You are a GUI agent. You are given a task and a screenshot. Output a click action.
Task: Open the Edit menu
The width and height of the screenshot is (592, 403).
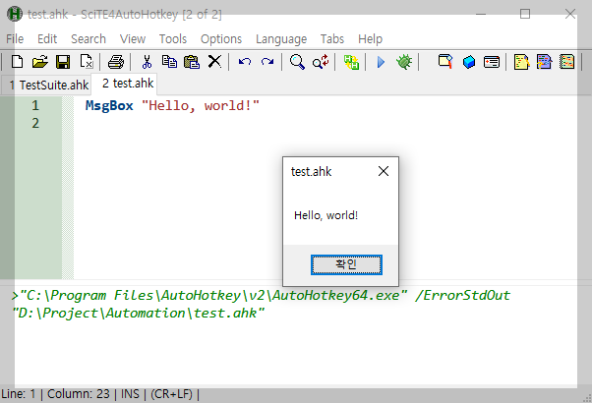click(x=47, y=39)
